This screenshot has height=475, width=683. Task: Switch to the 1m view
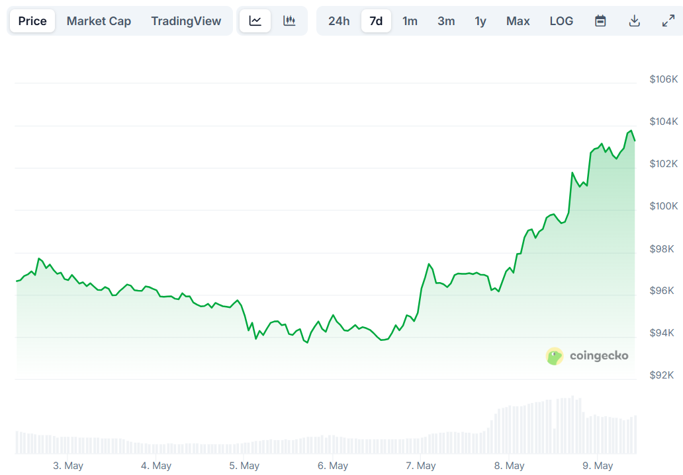pos(410,20)
